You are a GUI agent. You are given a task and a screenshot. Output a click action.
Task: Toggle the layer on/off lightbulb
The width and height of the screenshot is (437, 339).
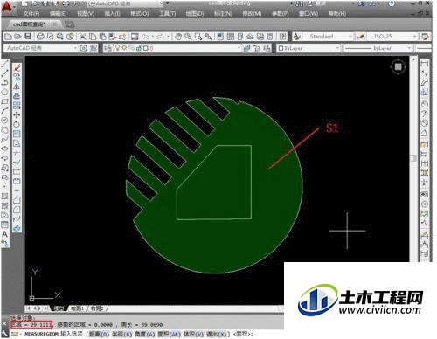[117, 48]
